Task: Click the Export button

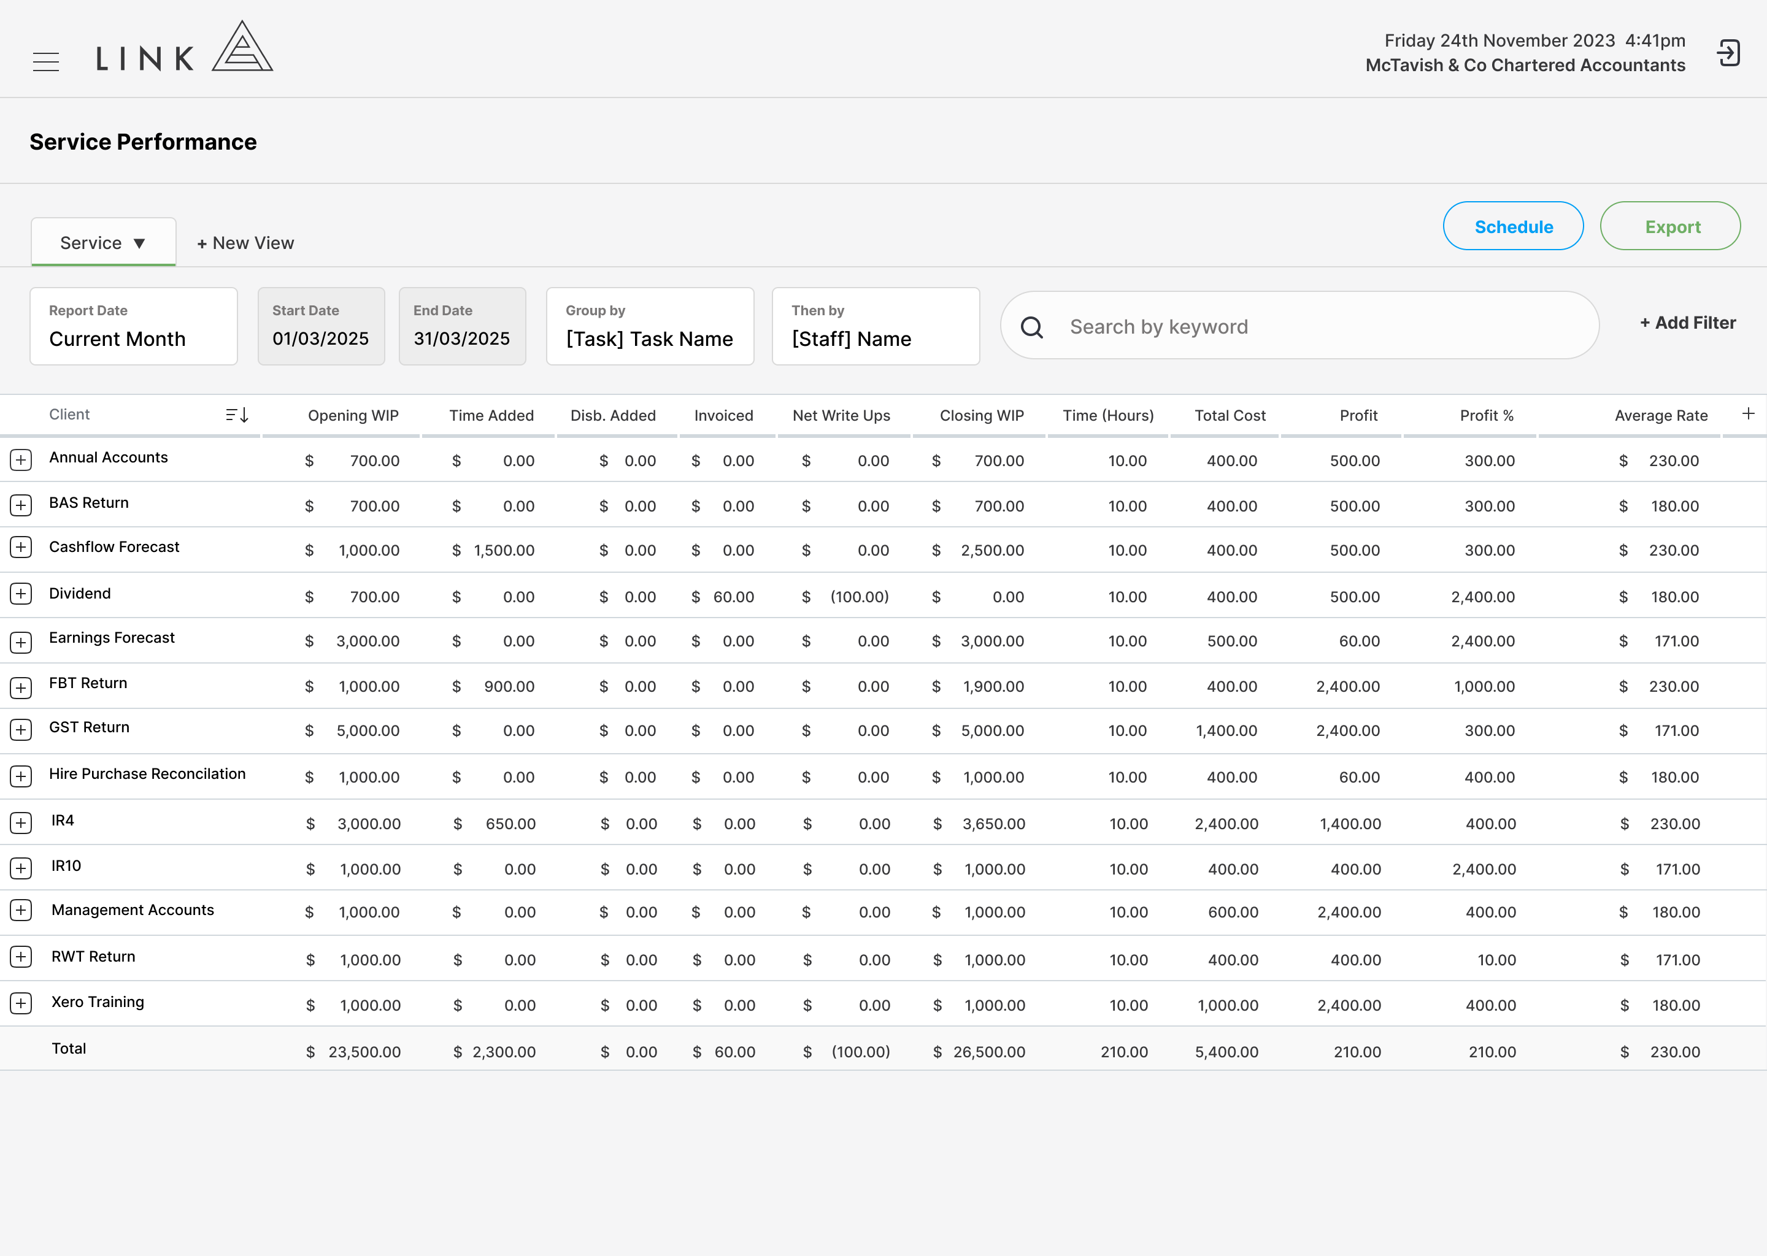Action: point(1670,226)
